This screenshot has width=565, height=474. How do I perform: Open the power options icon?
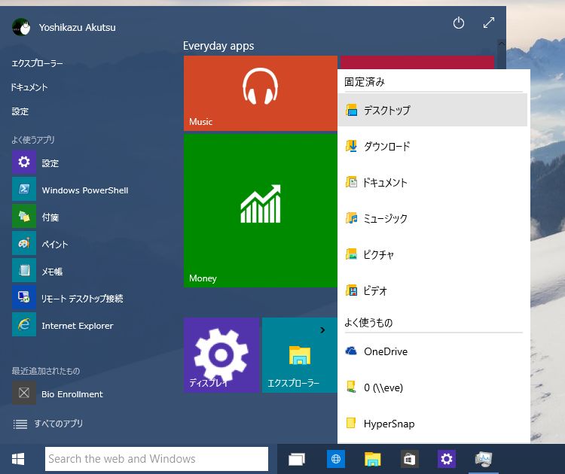click(x=458, y=23)
